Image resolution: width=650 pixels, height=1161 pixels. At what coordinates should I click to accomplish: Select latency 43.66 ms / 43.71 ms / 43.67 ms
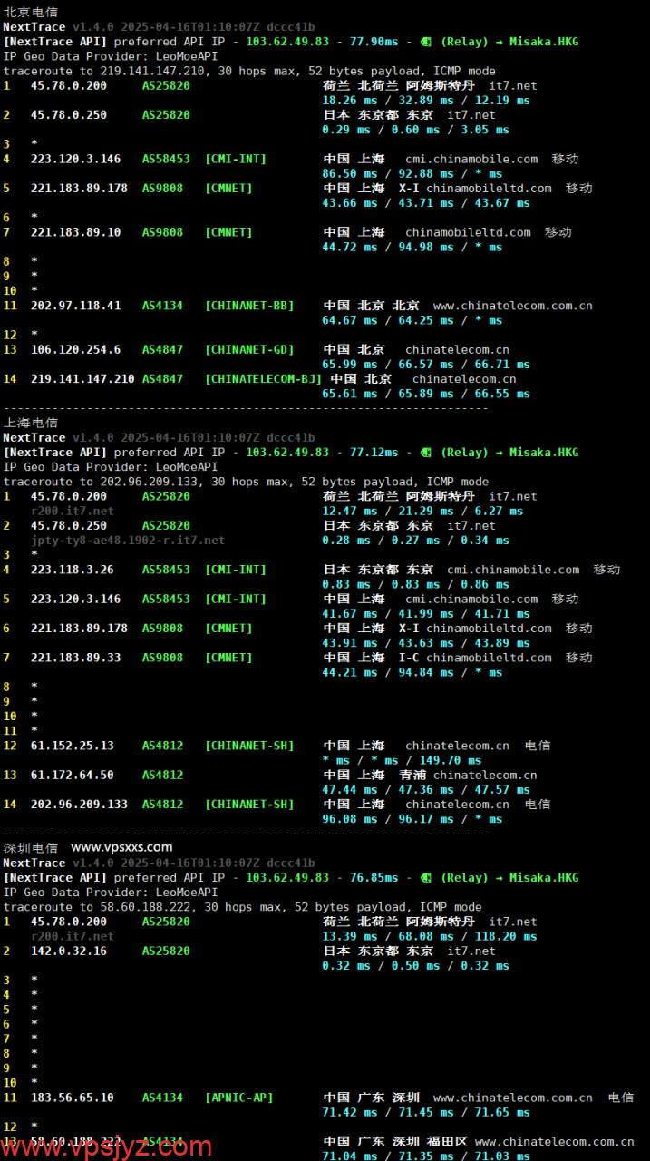[x=426, y=203]
